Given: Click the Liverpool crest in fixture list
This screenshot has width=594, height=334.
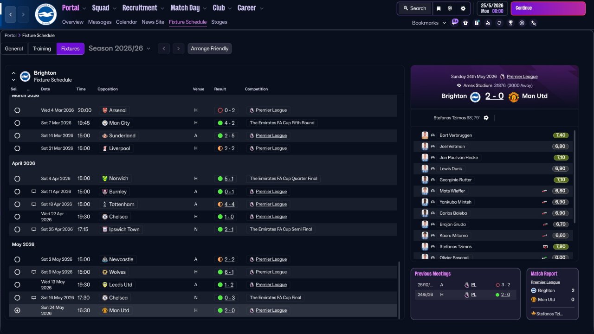Looking at the screenshot, I should pyautogui.click(x=105, y=148).
